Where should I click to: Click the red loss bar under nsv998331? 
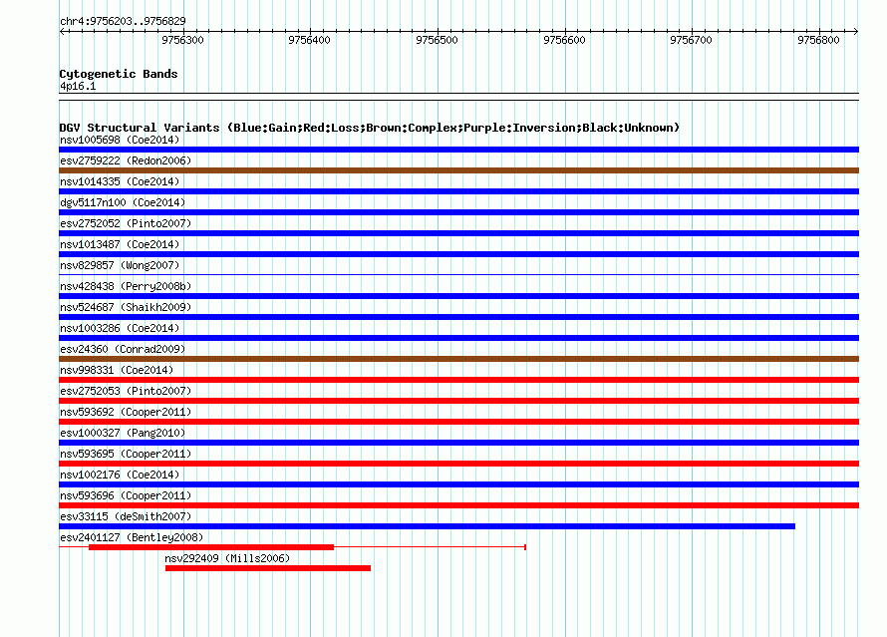click(458, 380)
